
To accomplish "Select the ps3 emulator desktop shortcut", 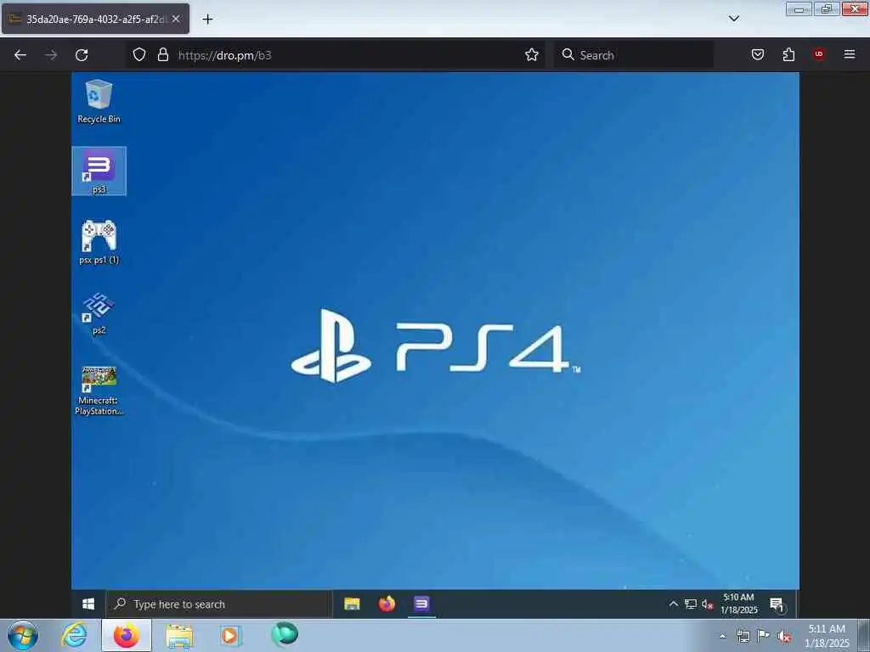I will pos(99,171).
